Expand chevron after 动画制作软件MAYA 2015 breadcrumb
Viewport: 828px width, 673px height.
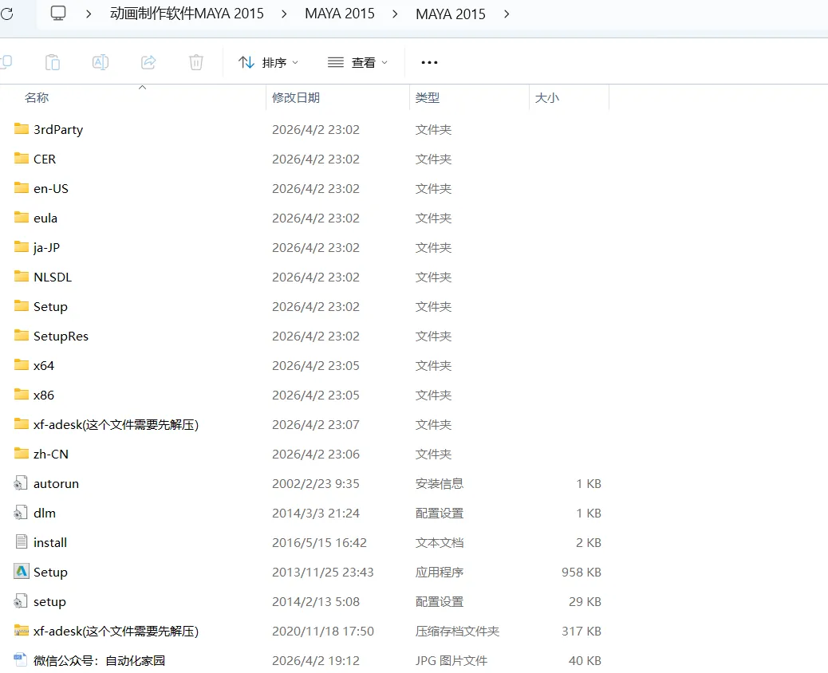[284, 14]
